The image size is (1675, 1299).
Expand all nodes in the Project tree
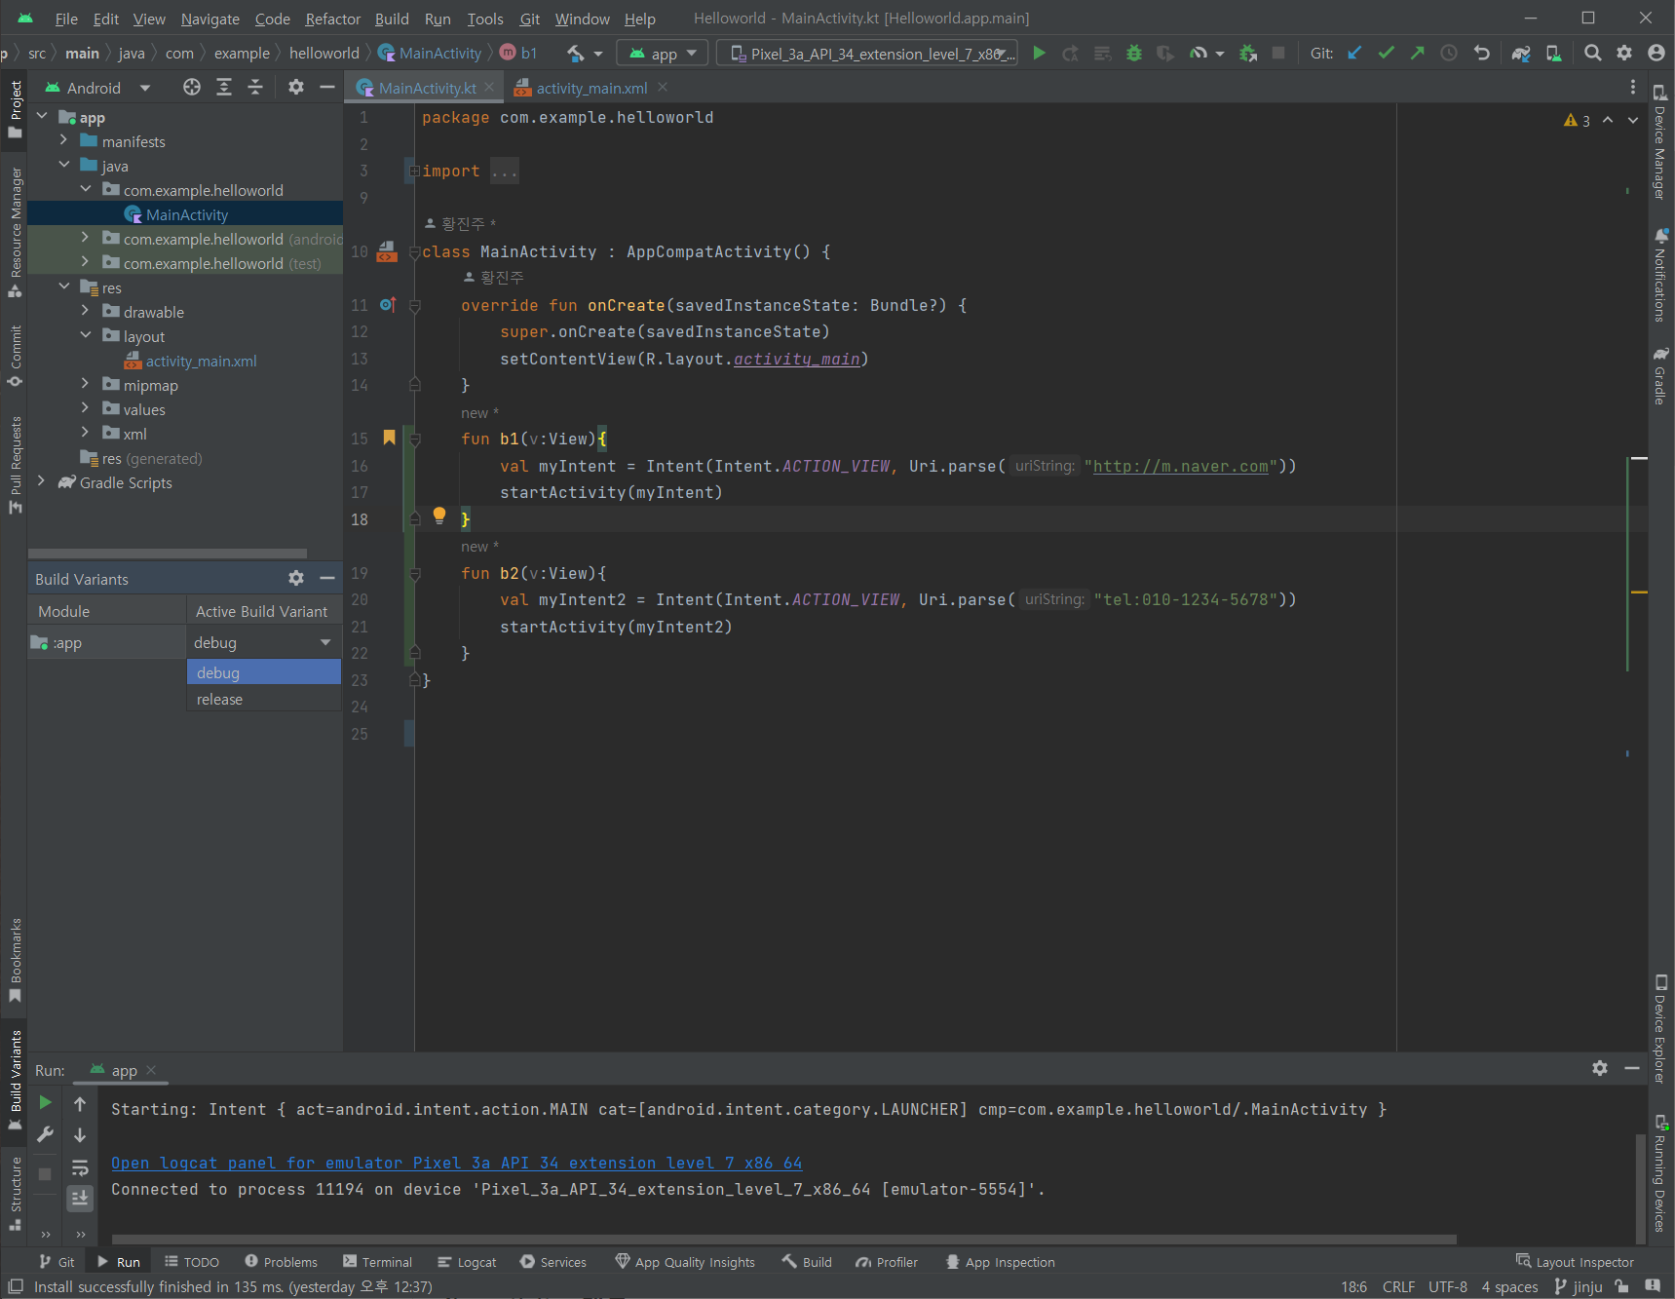tap(224, 88)
